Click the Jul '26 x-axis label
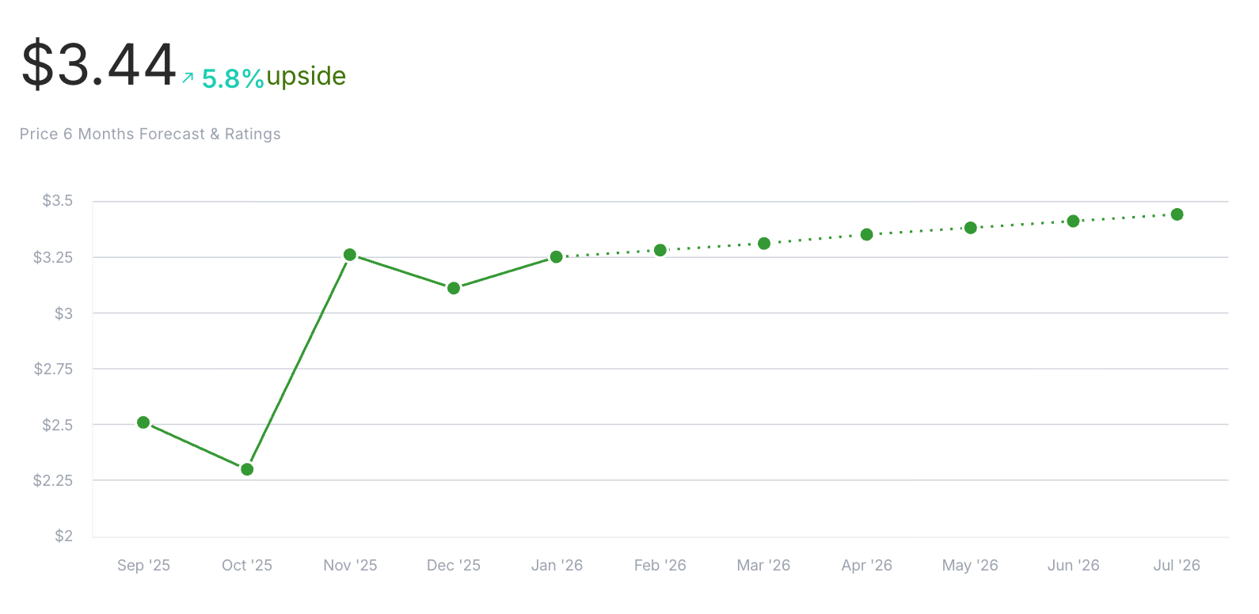 pos(1177,565)
